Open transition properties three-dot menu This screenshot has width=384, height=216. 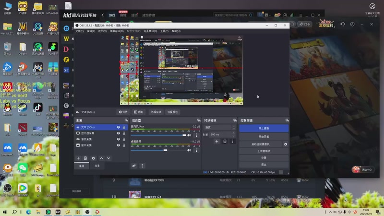pos(233,141)
